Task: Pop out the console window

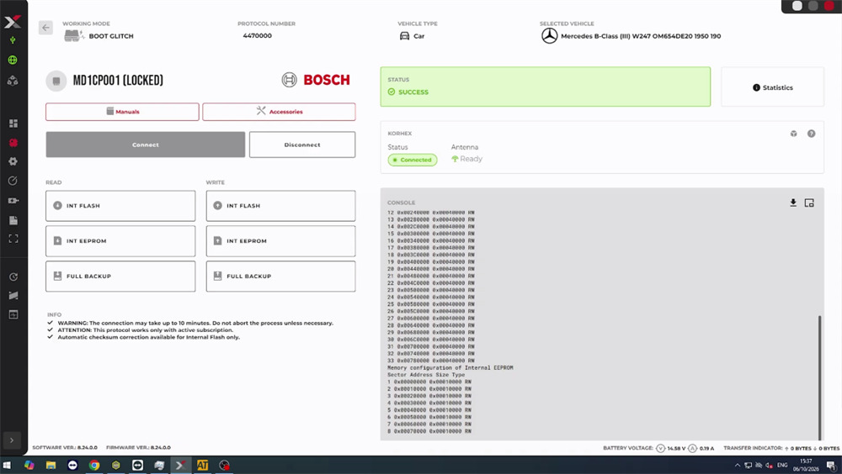Action: click(809, 203)
